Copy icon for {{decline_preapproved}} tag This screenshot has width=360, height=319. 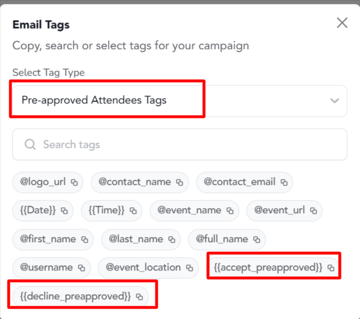tap(139, 296)
